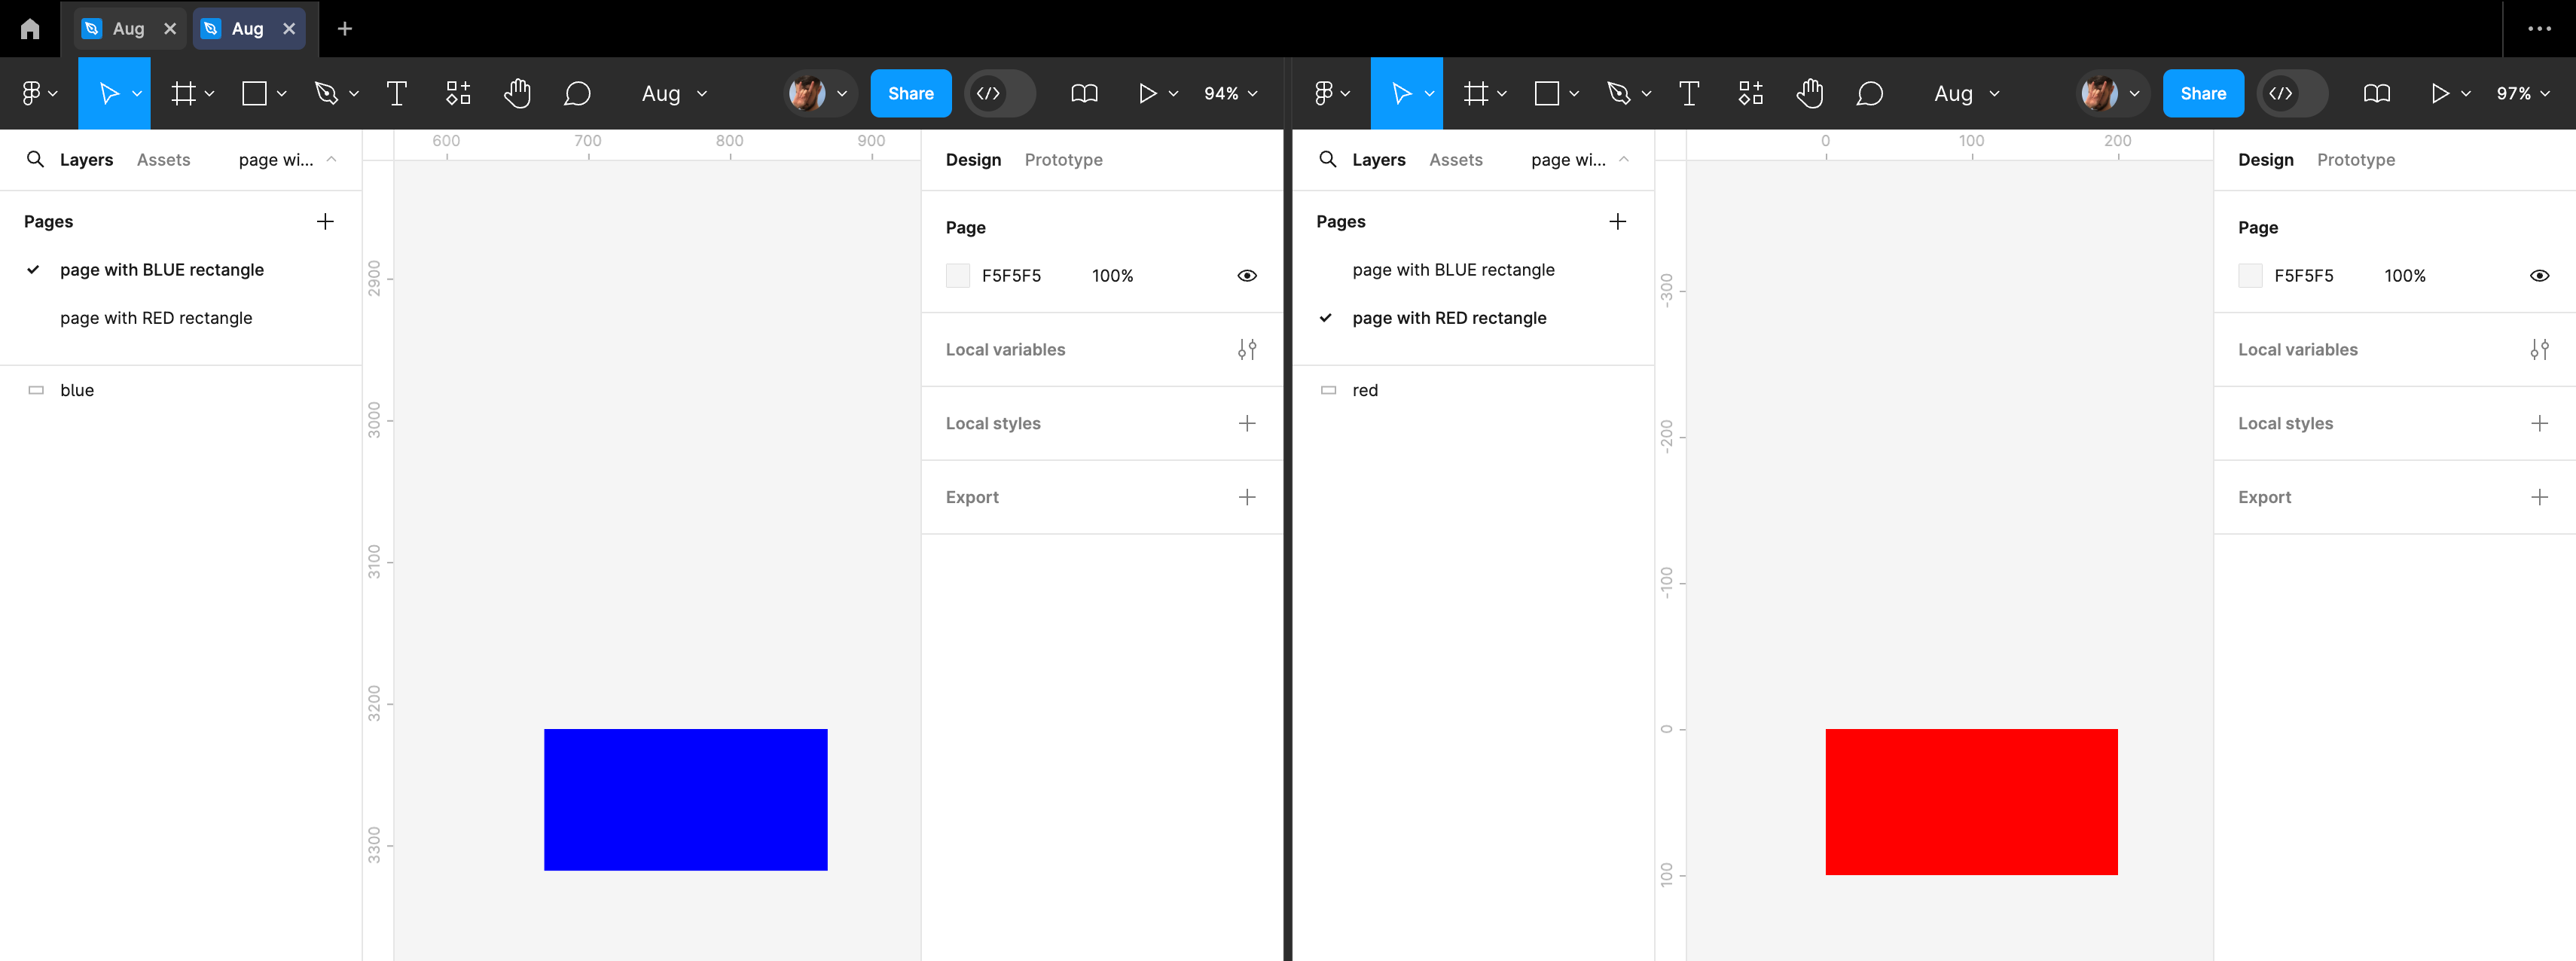Select Move tool in left window
Screen dimensions: 2576x961
click(x=108, y=93)
